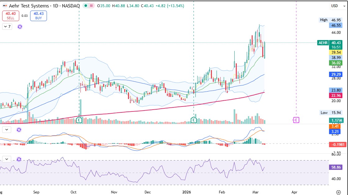
Task: Click the 0.03 spread value
Action: 25,16
